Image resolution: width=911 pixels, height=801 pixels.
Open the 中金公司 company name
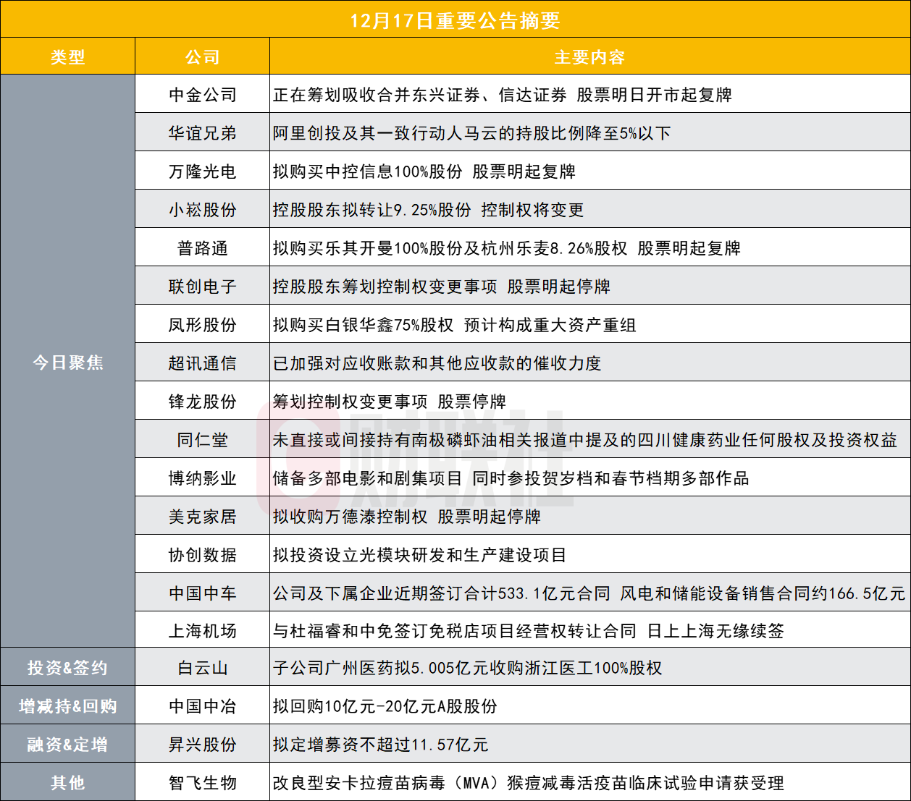pyautogui.click(x=202, y=95)
